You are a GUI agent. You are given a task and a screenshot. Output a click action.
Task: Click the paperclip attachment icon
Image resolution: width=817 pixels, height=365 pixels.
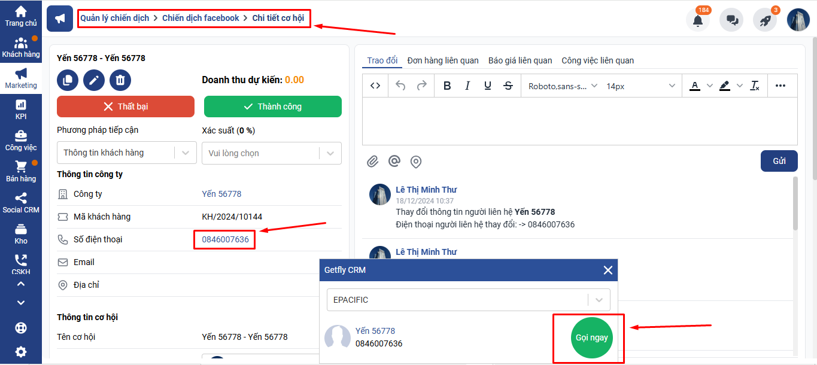373,161
